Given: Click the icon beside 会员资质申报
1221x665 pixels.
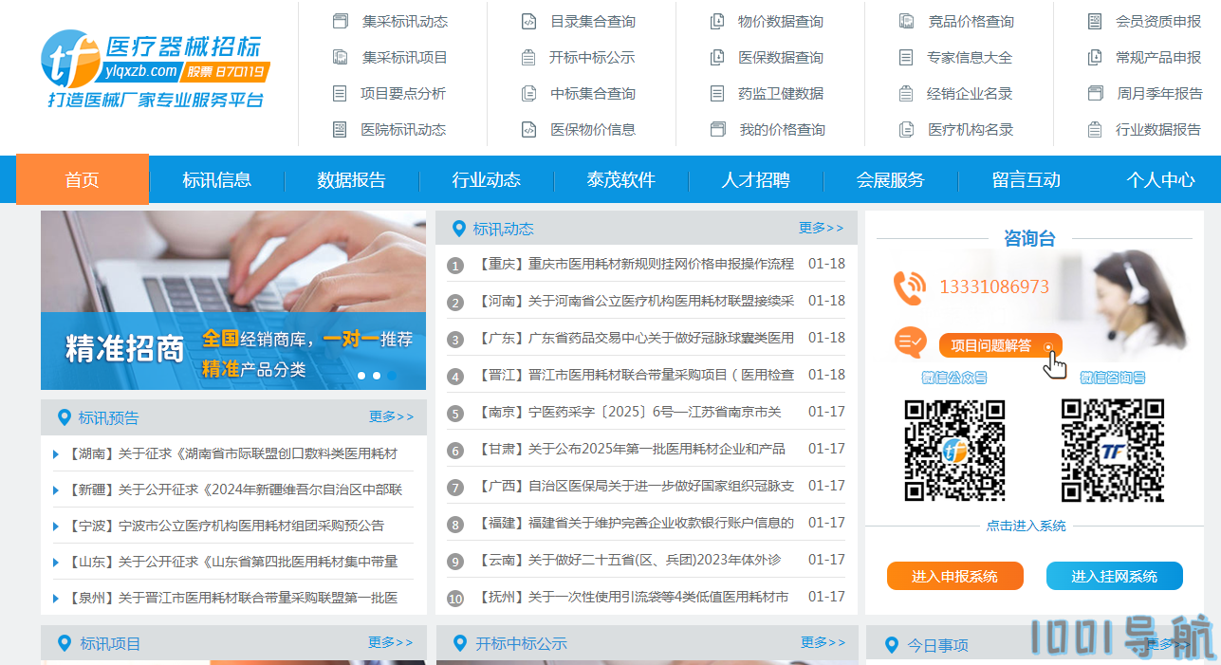Looking at the screenshot, I should point(1095,21).
